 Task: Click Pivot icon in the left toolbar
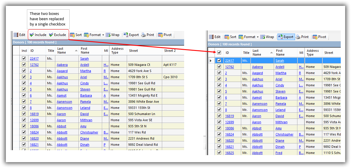(x=160, y=35)
